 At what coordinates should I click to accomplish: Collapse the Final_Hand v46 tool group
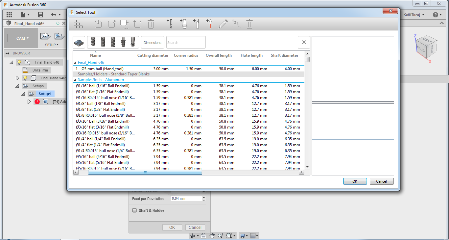pos(75,63)
